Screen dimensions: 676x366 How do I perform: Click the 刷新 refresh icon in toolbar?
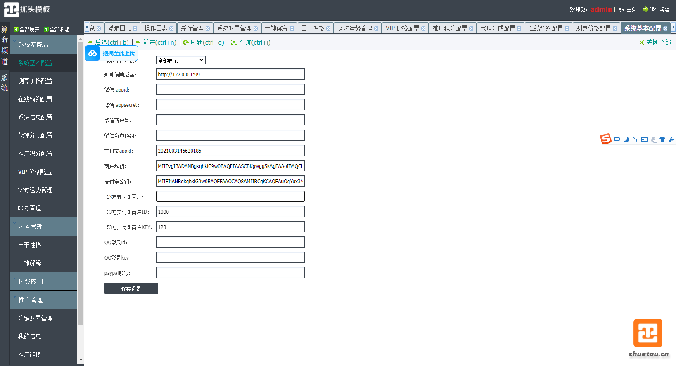point(186,43)
